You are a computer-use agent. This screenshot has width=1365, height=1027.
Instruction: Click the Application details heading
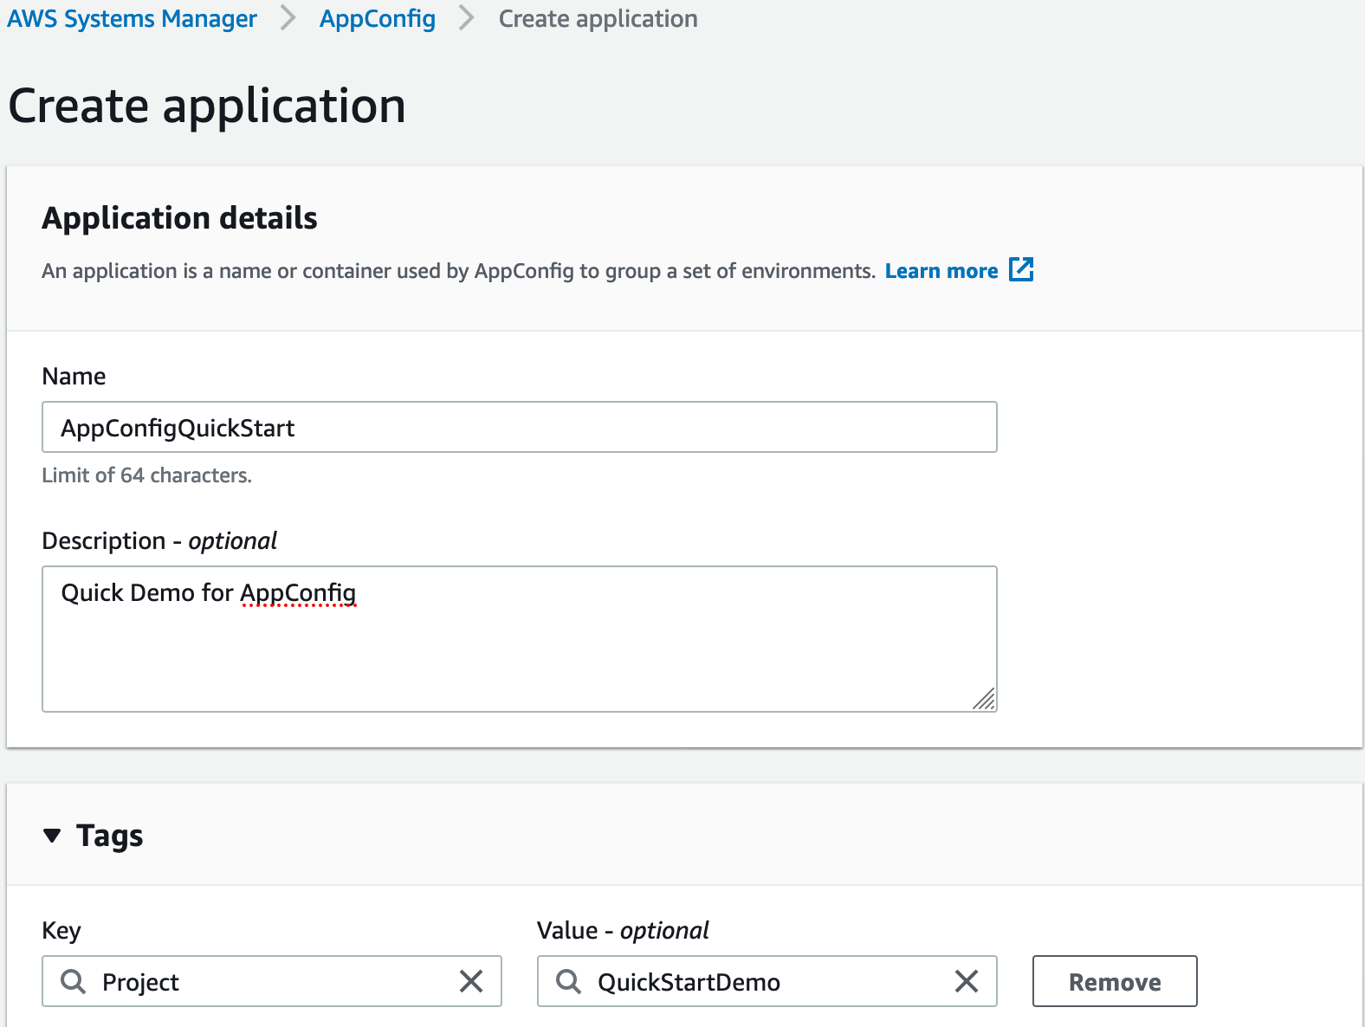tap(180, 218)
